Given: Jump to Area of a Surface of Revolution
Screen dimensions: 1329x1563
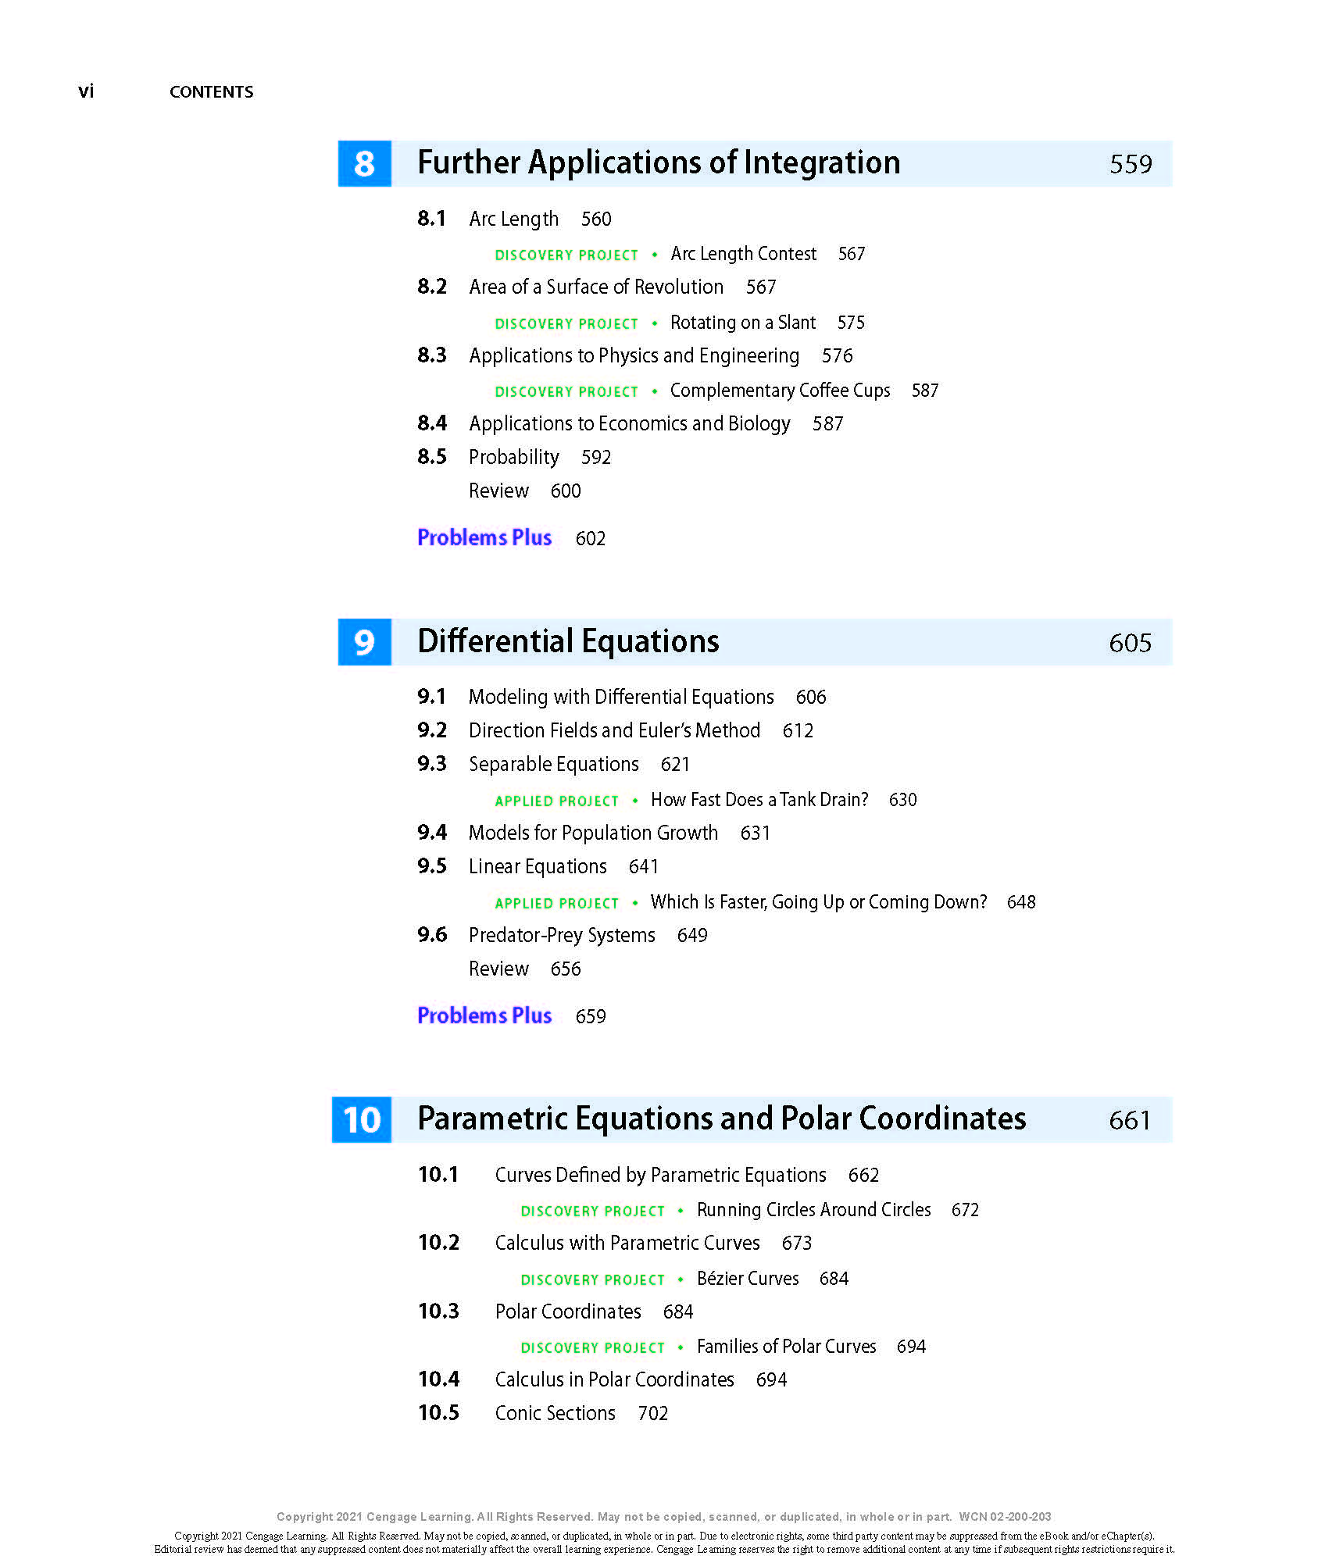Looking at the screenshot, I should tap(595, 287).
